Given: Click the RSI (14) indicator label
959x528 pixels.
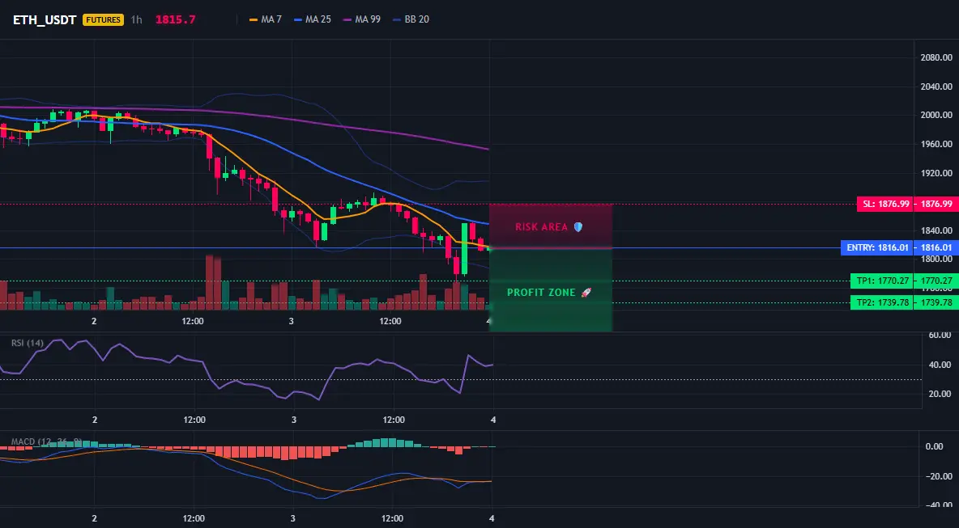Looking at the screenshot, I should pos(28,343).
